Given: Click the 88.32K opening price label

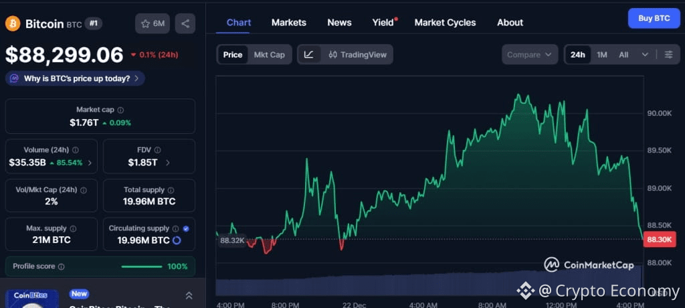Looking at the screenshot, I should (232, 240).
